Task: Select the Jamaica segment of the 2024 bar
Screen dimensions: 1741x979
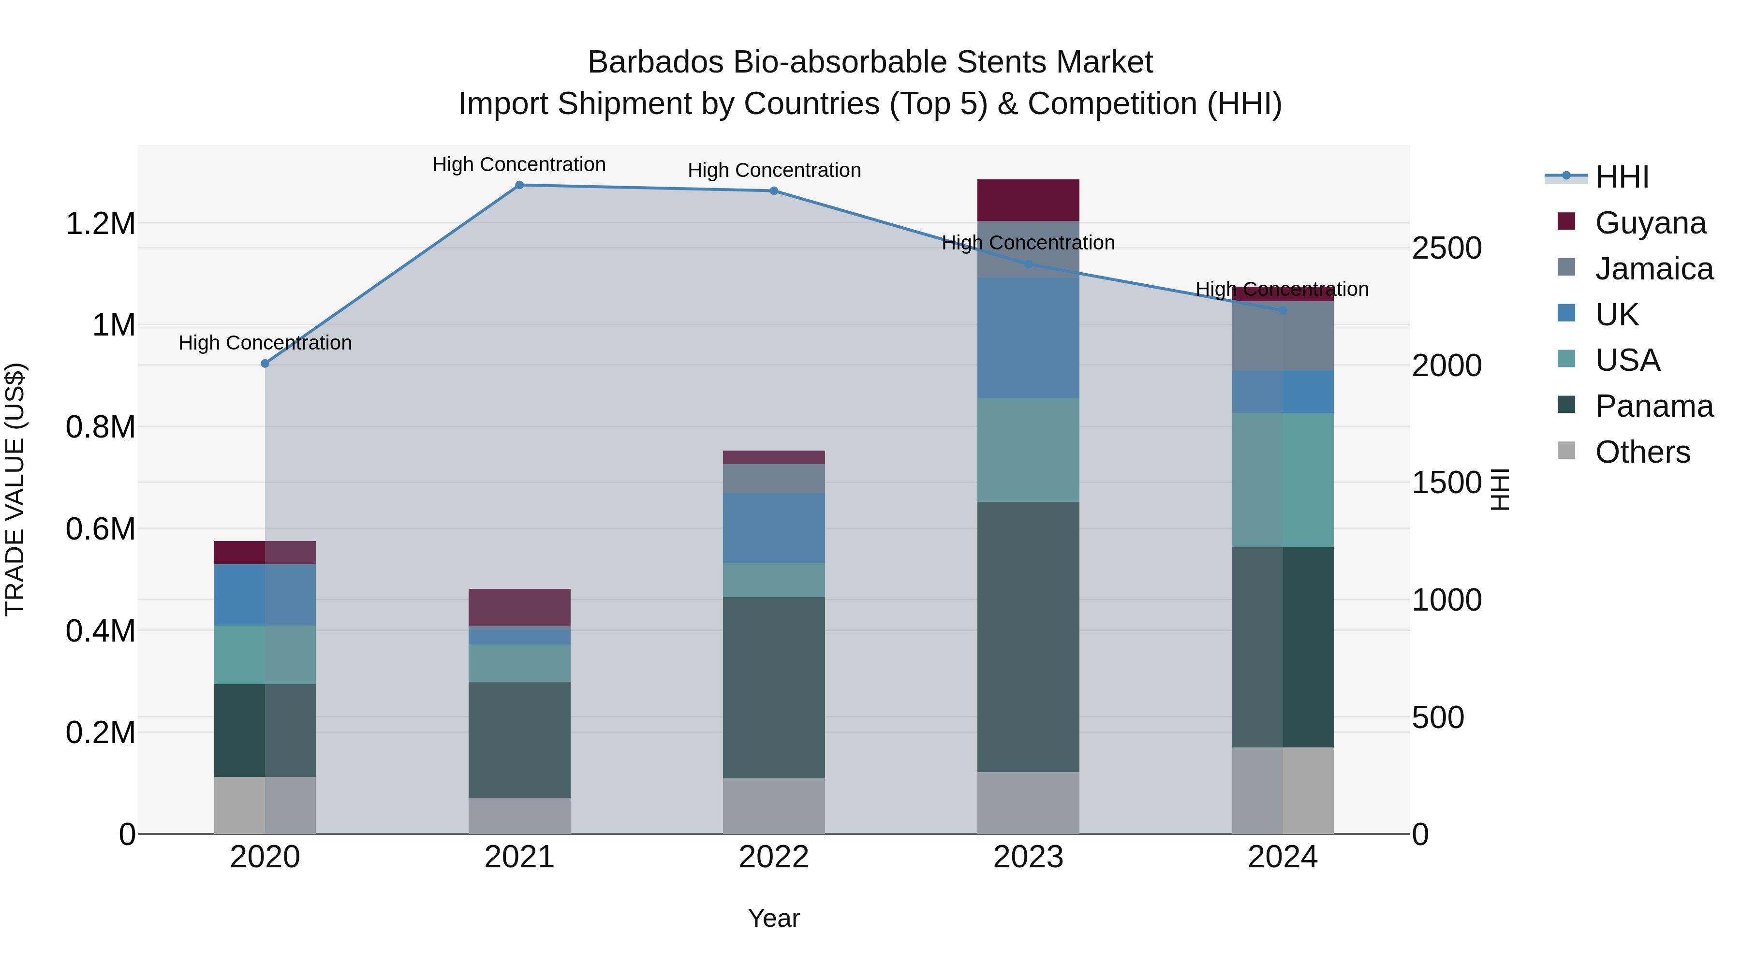Action: coord(1283,336)
